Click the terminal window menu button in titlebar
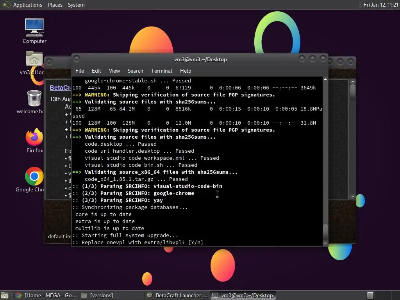Viewport: 400px width, 300px height. (x=77, y=59)
